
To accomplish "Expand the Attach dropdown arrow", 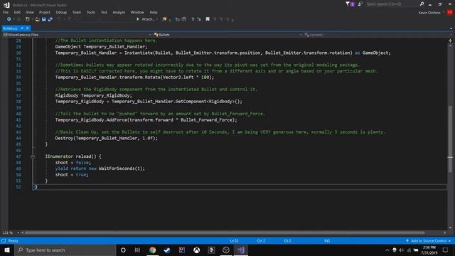I will pyautogui.click(x=157, y=19).
